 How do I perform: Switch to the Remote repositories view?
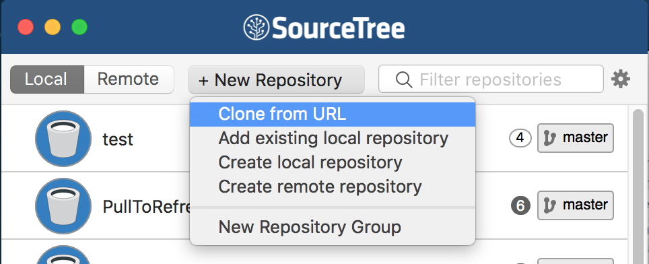[129, 79]
